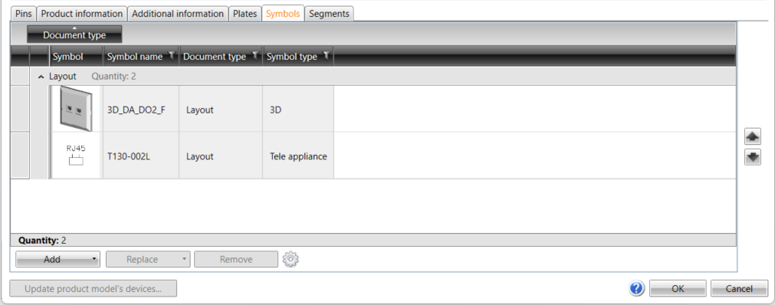Viewport: 775px width, 305px height.
Task: Click the settings gear icon beside Remove
Action: [291, 259]
